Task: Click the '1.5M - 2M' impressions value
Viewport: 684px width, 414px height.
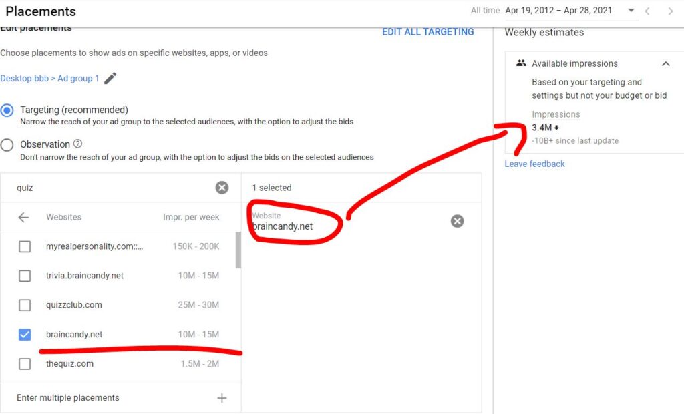Action: coord(200,363)
